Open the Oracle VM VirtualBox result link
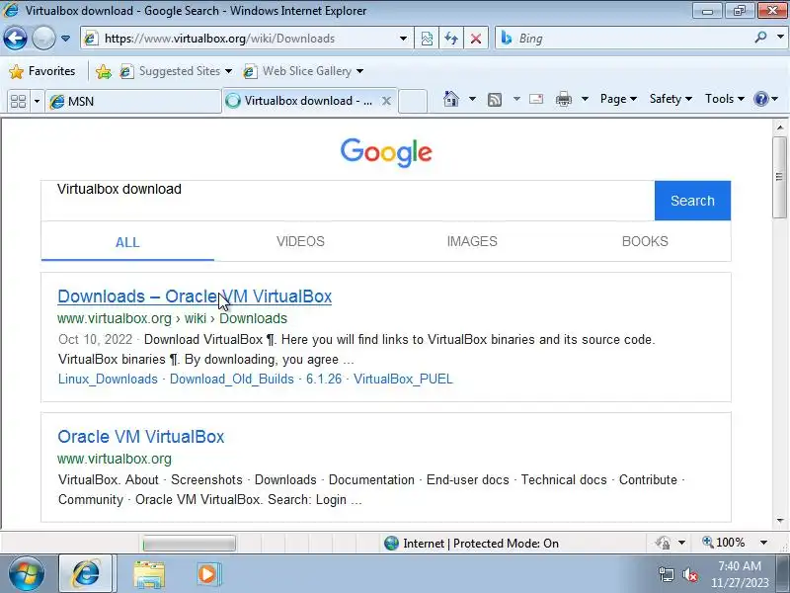 click(x=141, y=437)
